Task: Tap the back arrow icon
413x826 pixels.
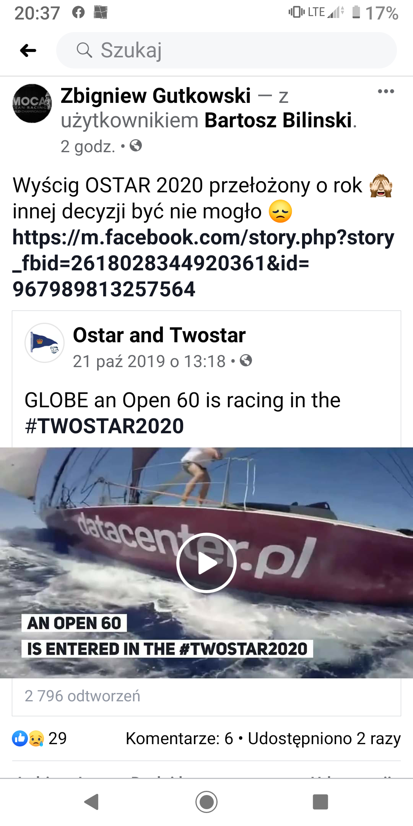Action: tap(28, 50)
